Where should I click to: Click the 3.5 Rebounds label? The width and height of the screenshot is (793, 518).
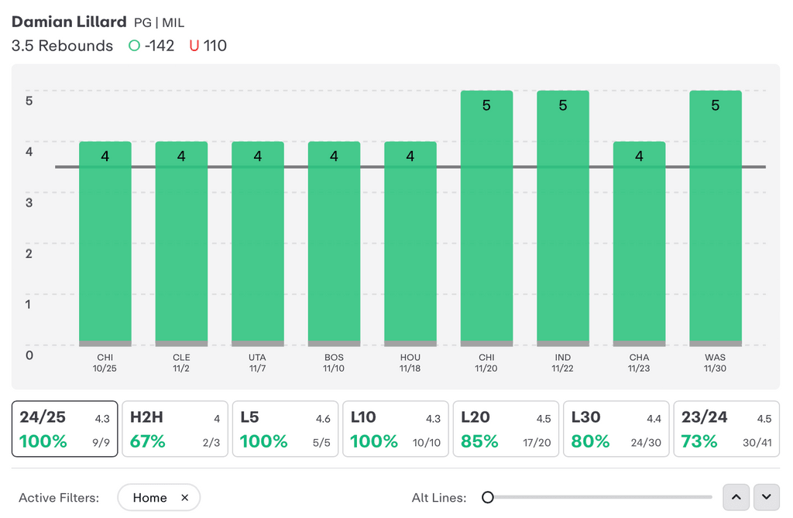(x=62, y=46)
